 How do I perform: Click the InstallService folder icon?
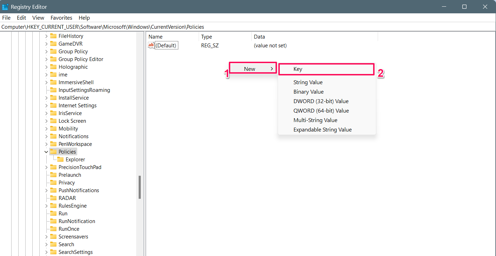pos(53,97)
